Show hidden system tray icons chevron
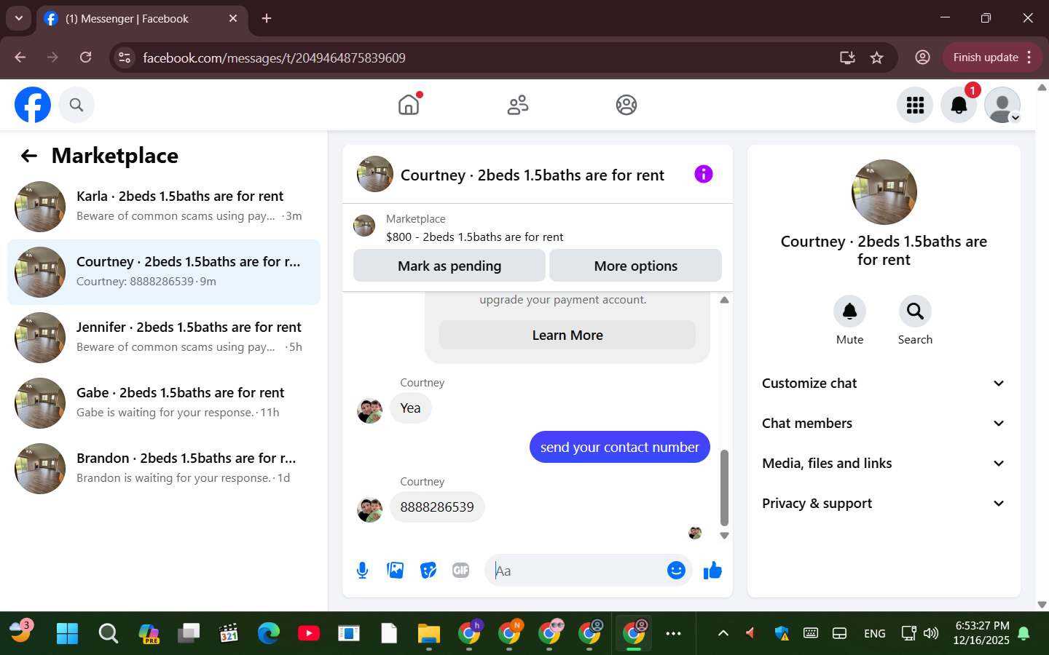This screenshot has height=655, width=1049. tap(723, 633)
